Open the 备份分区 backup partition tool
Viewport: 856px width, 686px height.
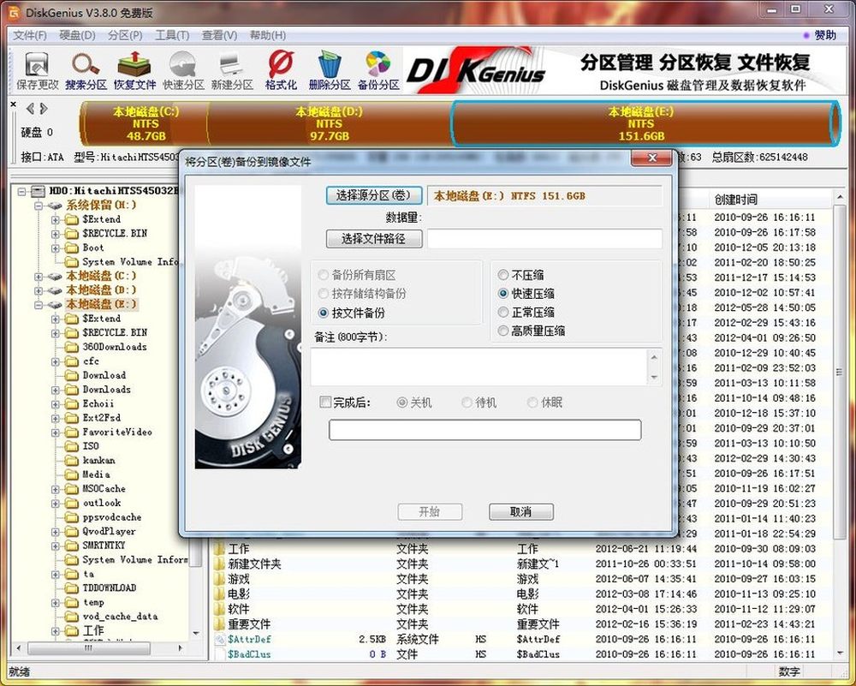click(378, 70)
